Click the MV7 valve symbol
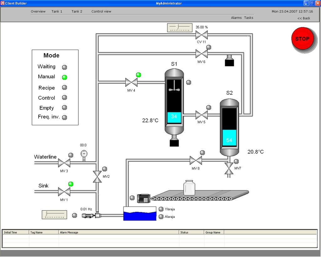 [229, 169]
